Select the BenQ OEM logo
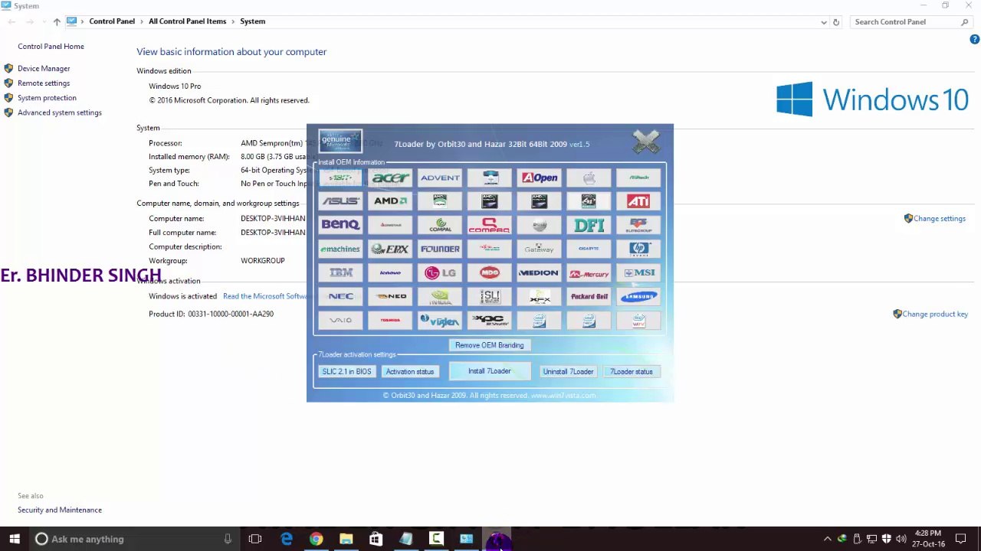981x551 pixels. point(341,225)
